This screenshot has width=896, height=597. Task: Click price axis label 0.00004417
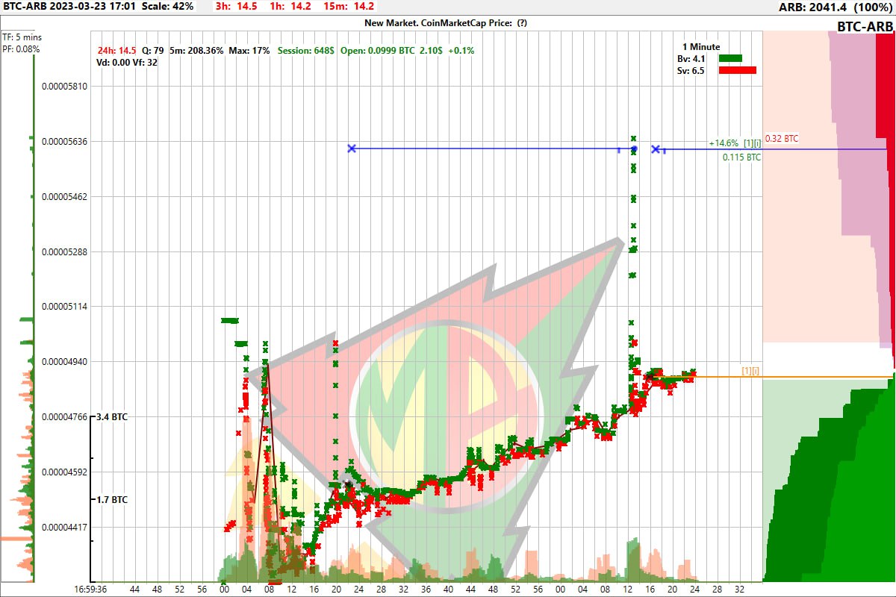pyautogui.click(x=65, y=528)
